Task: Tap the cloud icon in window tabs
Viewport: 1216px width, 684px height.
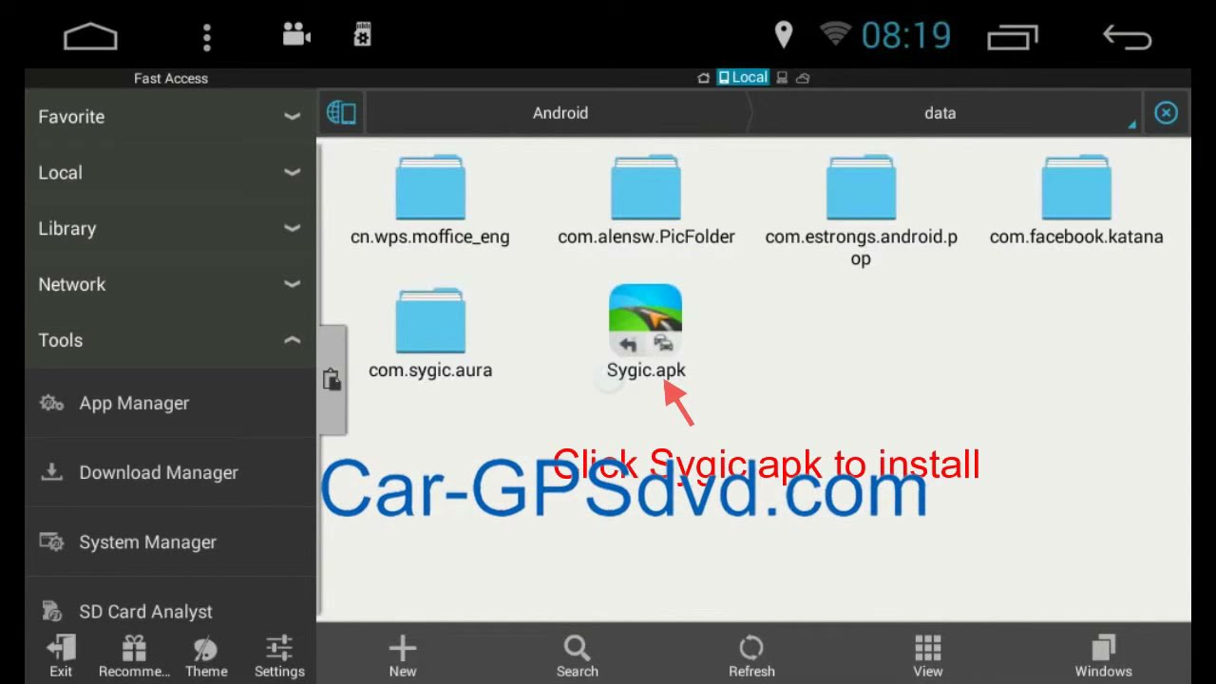Action: [x=803, y=78]
